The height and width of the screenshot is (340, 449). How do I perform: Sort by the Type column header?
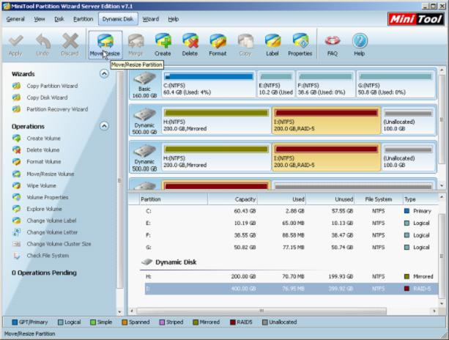[420, 199]
